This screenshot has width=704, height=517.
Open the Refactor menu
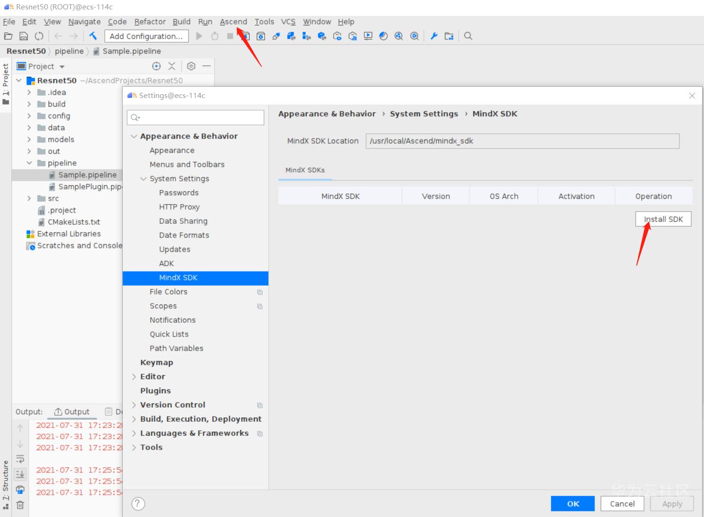pyautogui.click(x=150, y=22)
